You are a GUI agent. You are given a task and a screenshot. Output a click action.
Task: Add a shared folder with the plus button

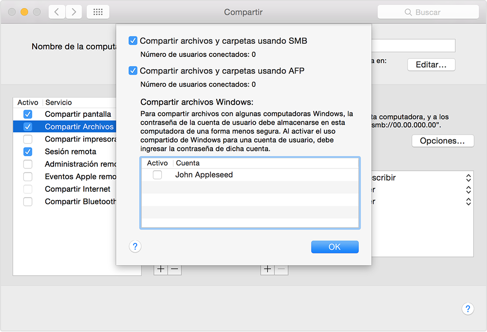(x=161, y=269)
